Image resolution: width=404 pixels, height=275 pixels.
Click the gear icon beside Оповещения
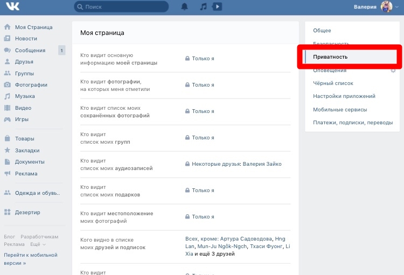tap(393, 70)
